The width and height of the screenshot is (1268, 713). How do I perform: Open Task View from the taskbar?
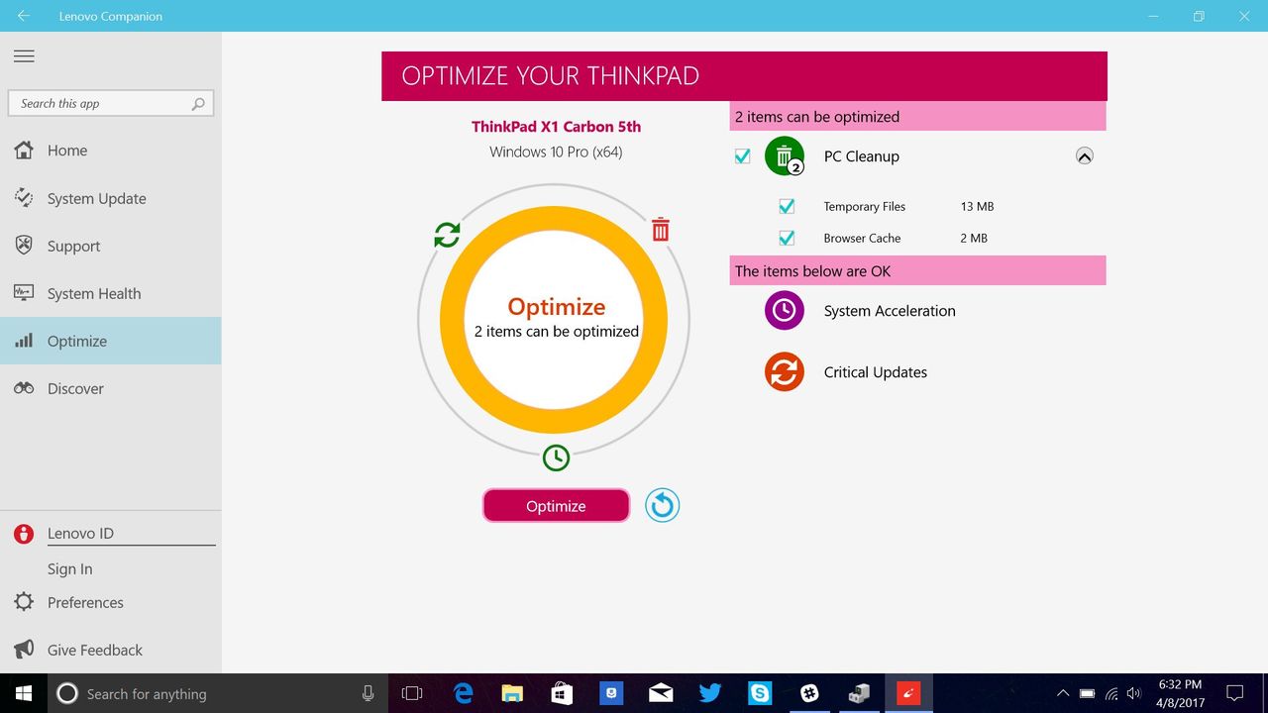click(x=412, y=693)
